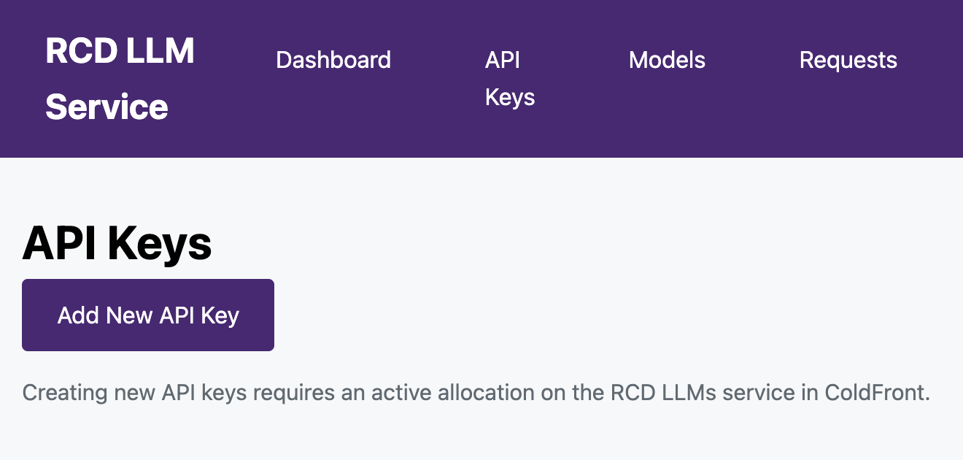Select the Requests navigation item
Screen dimensions: 963x460
(848, 60)
